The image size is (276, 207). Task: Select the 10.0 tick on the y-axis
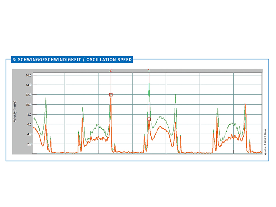(28, 105)
